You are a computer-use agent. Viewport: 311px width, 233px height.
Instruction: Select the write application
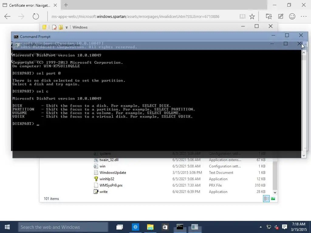(103, 192)
